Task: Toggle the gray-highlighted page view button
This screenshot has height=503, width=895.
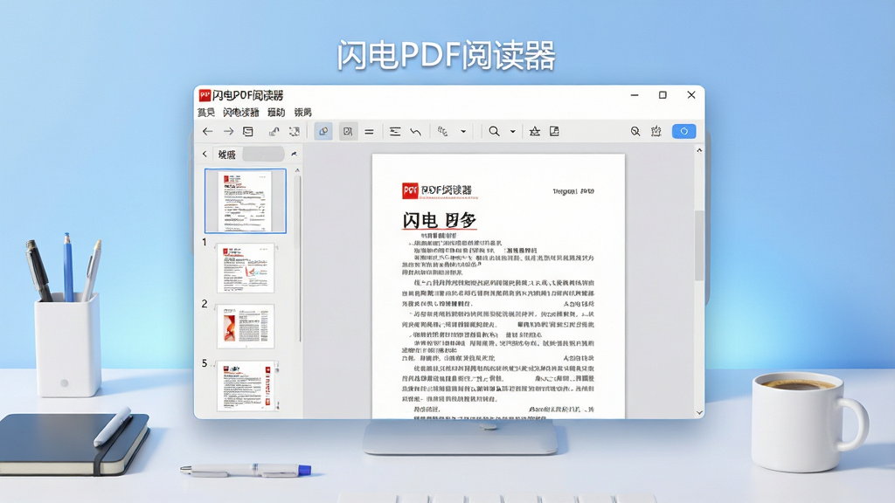Action: click(348, 132)
